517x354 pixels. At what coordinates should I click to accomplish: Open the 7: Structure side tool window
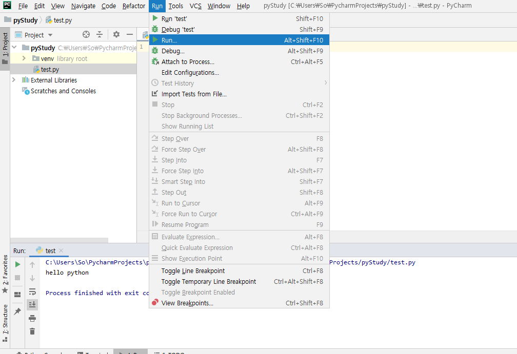5,323
